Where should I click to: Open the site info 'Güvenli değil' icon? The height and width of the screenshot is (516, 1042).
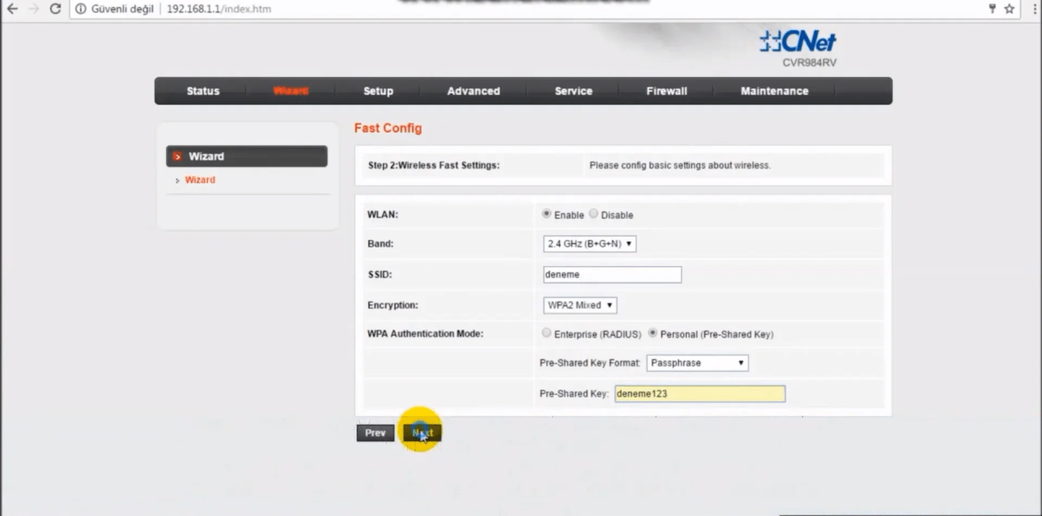point(80,9)
